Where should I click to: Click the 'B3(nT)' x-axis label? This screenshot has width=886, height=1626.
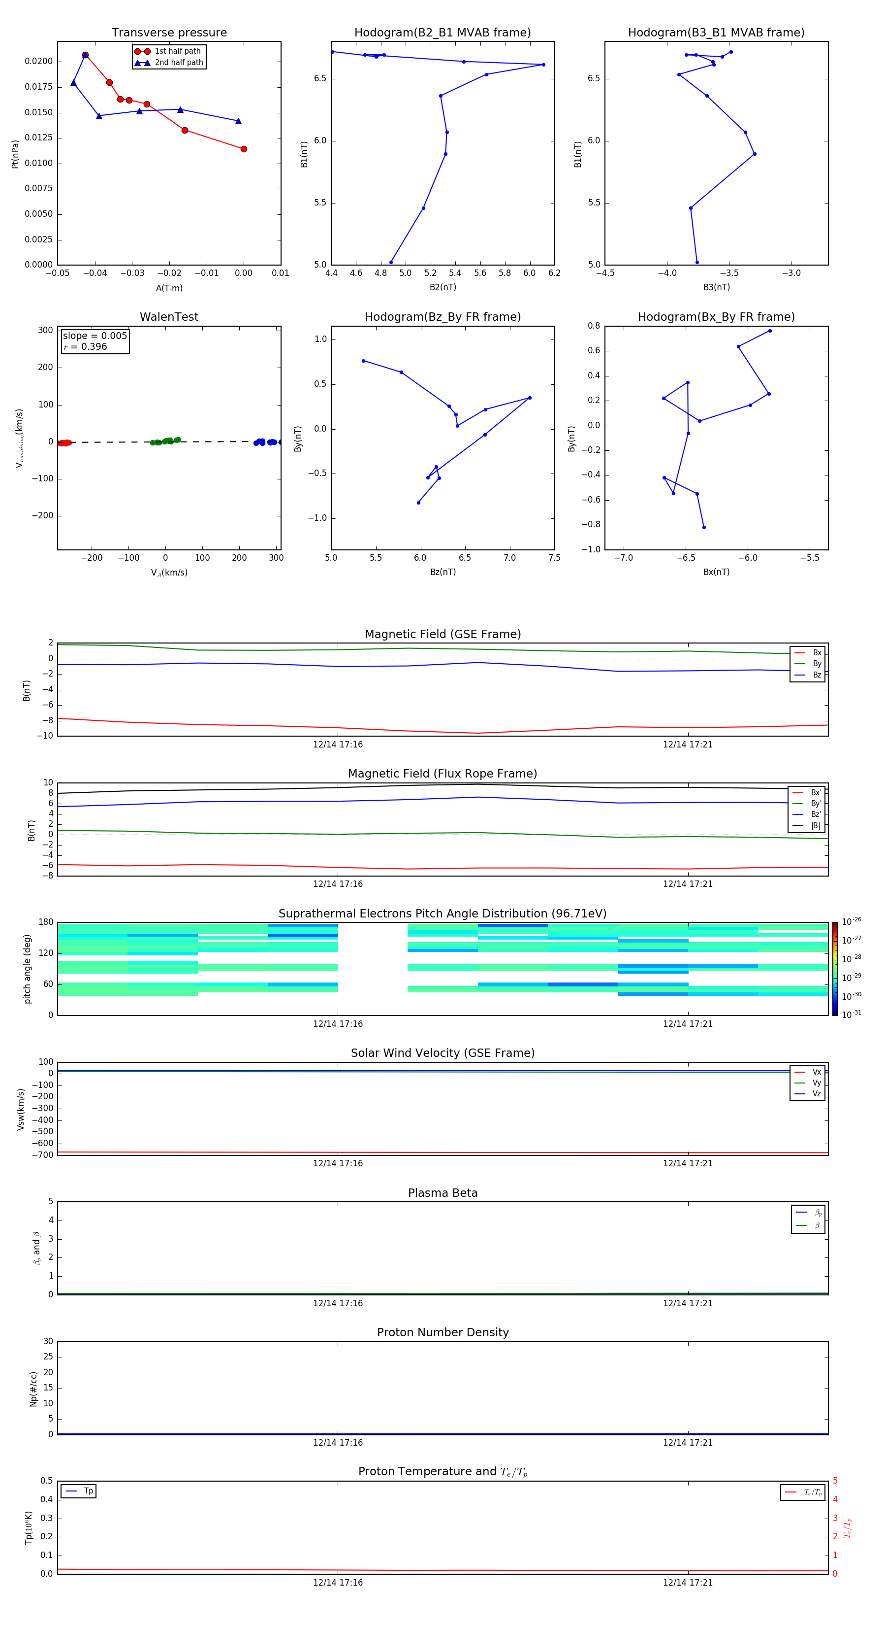[716, 287]
